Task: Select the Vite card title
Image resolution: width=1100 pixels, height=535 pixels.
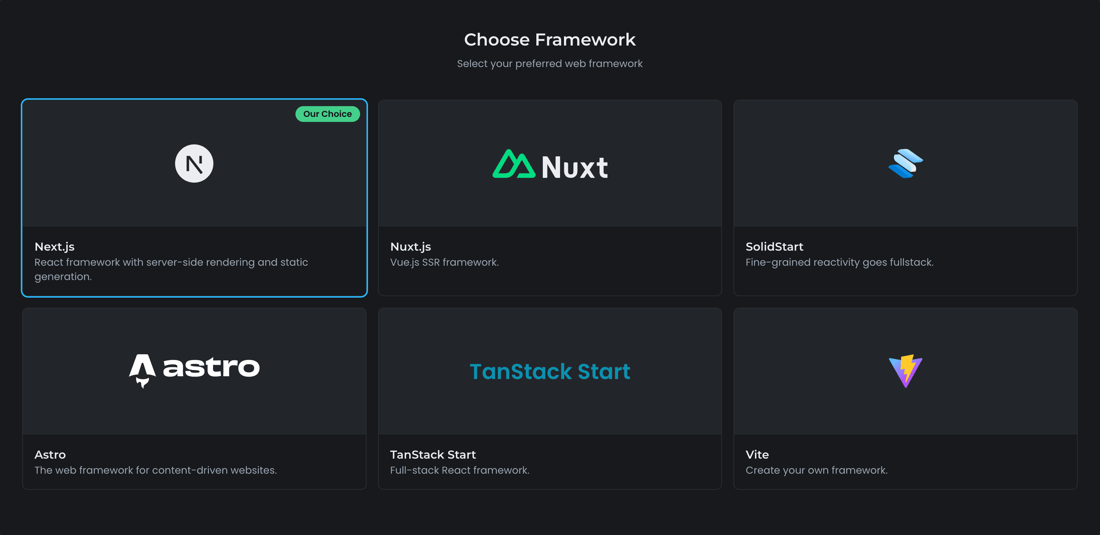Action: [757, 454]
